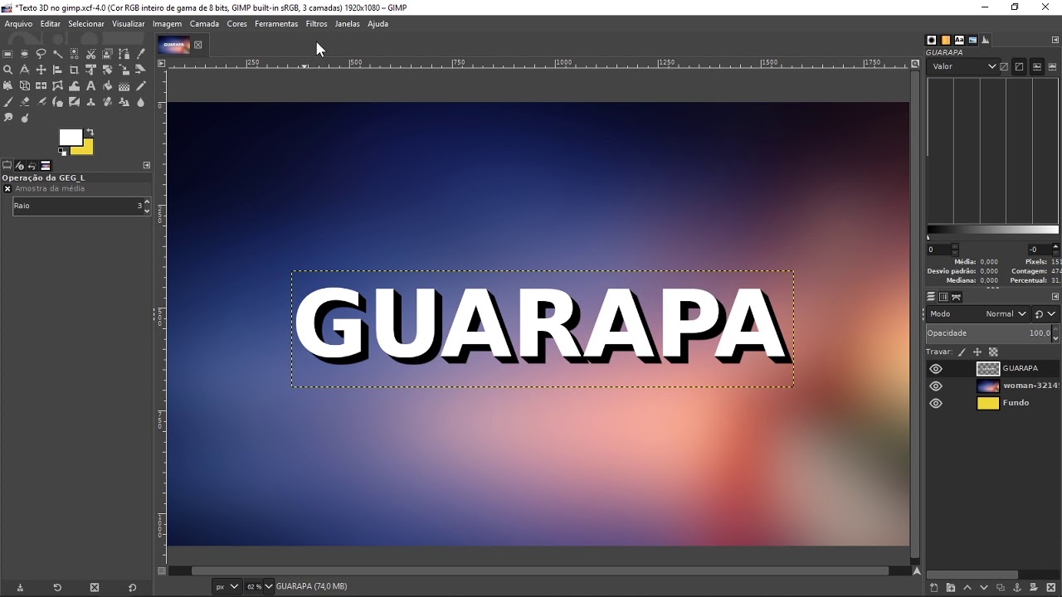This screenshot has height=597, width=1062.
Task: Delete the selected layer
Action: coord(1050,588)
